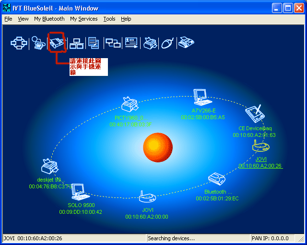Click the address 00:02:5B:00:B5:A5
This screenshot has height=245, width=307.
pyautogui.click(x=203, y=117)
